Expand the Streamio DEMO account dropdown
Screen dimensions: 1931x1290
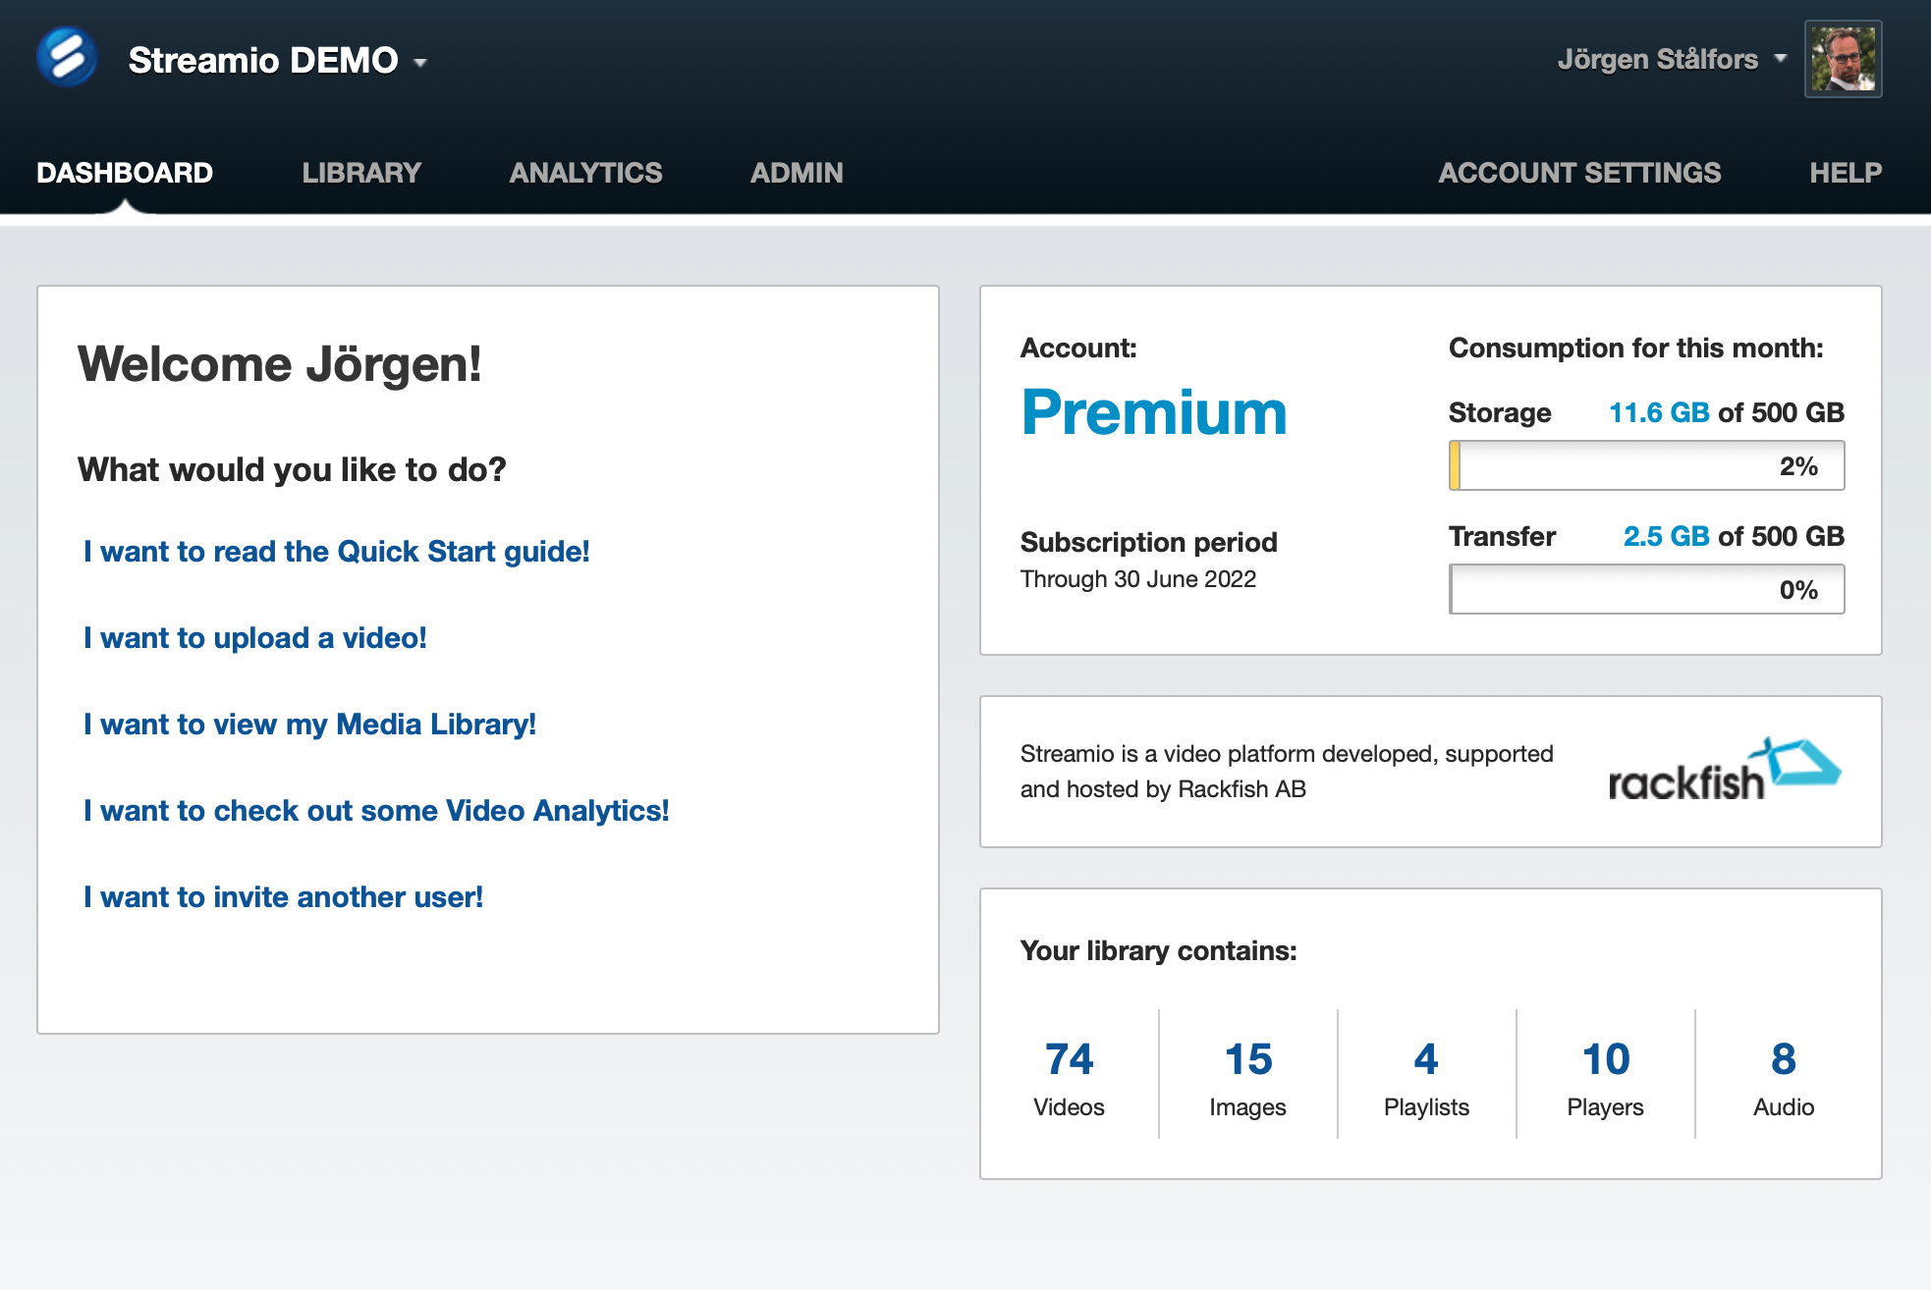420,62
